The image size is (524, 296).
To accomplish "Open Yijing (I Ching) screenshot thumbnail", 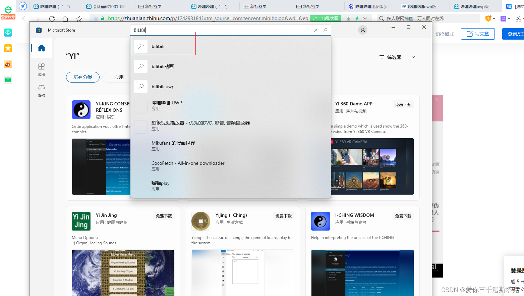I will [x=243, y=273].
